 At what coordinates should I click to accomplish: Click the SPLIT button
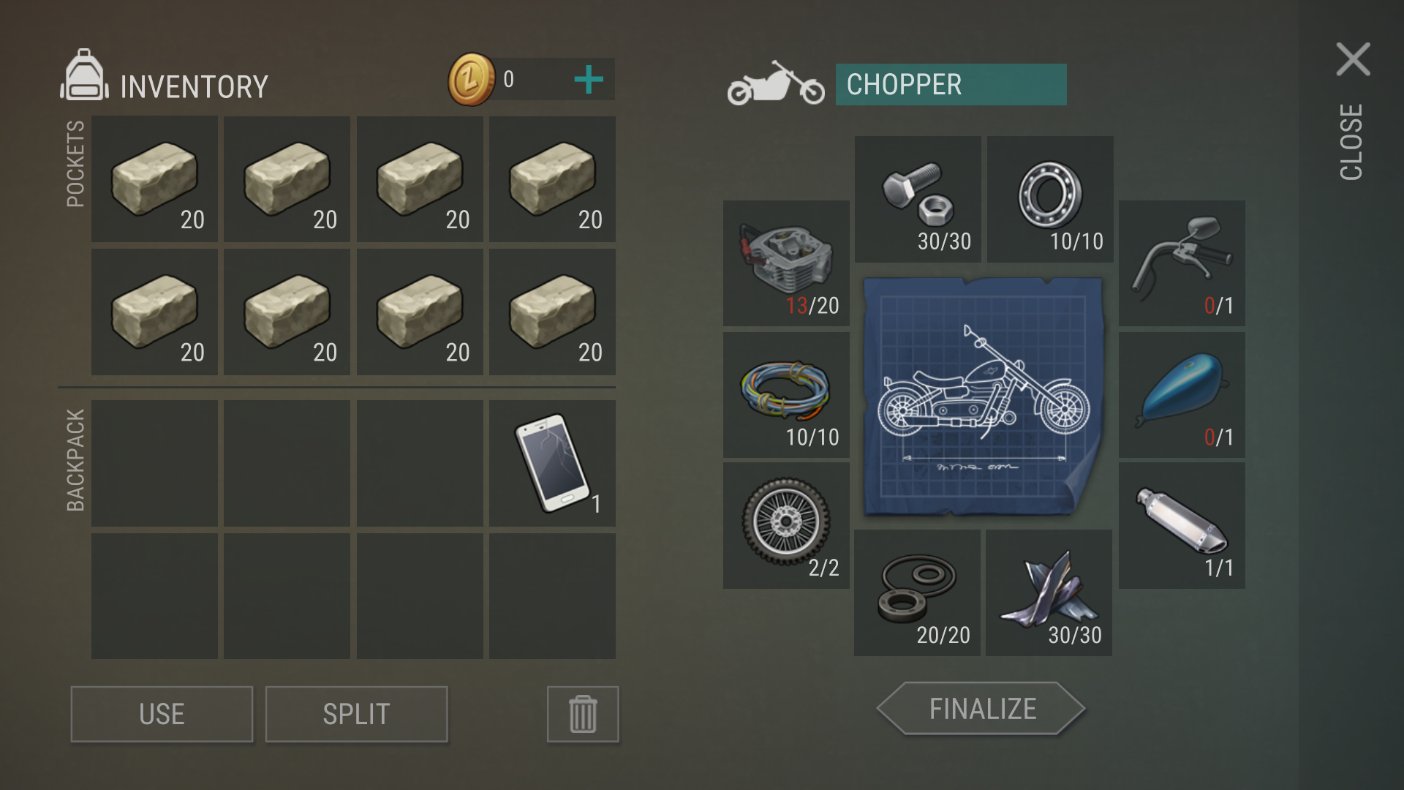pyautogui.click(x=356, y=714)
